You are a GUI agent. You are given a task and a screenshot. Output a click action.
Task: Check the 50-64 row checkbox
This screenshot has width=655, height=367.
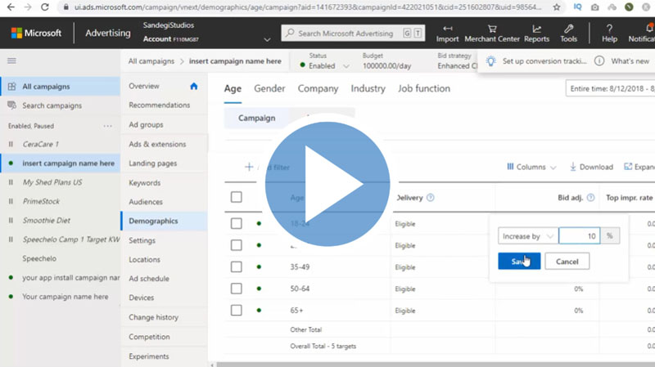[x=237, y=289]
